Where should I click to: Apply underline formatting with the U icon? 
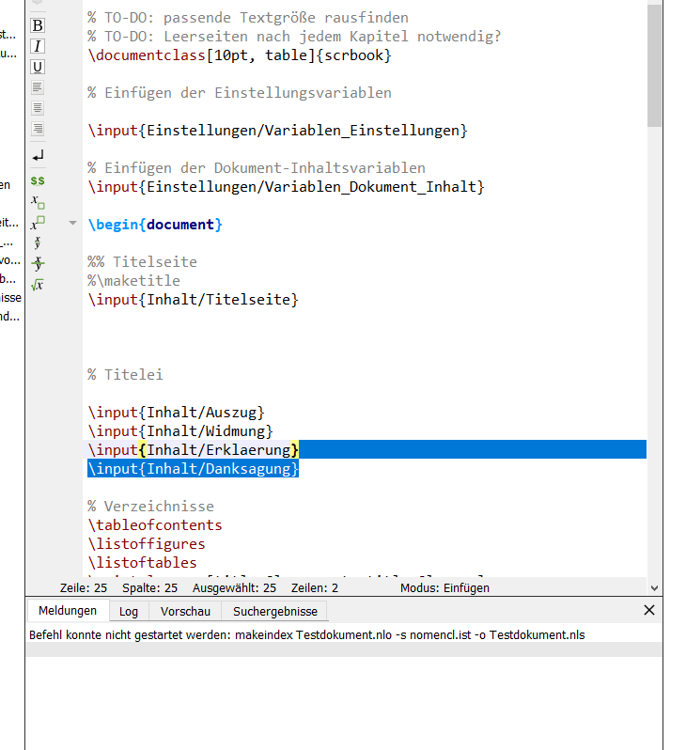coord(38,67)
